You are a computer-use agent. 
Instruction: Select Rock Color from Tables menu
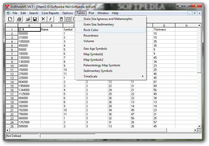click(111, 30)
